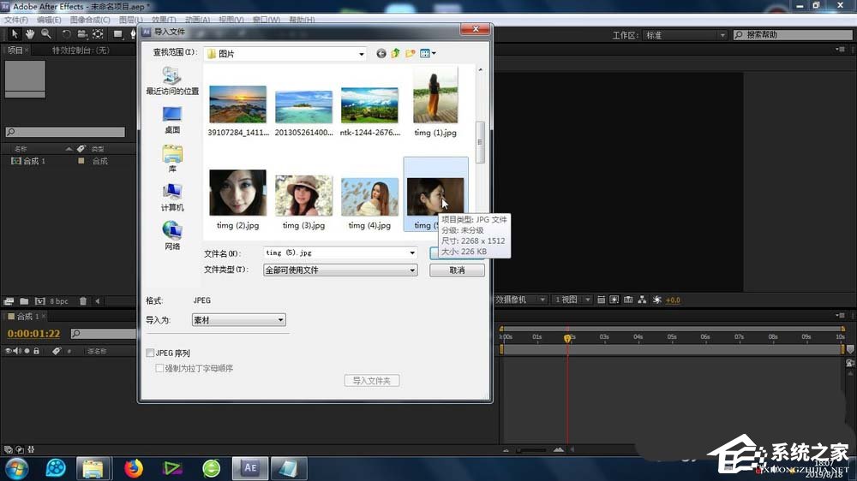Expand the 导入为 import-as dropdown
This screenshot has height=481, width=857.
pos(239,320)
